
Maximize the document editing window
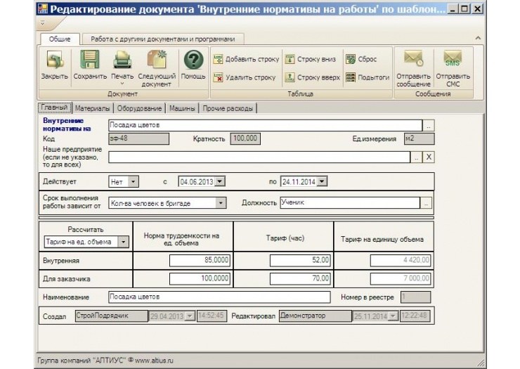pos(464,8)
